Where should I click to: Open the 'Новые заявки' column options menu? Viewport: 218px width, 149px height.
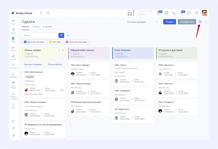pyautogui.click(x=59, y=50)
